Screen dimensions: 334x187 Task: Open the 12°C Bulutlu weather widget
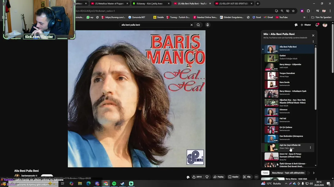point(271,184)
